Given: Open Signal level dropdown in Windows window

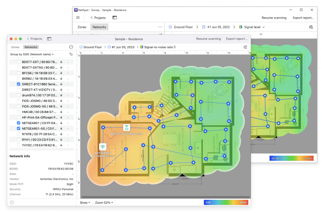Looking at the screenshot, I should [252, 27].
